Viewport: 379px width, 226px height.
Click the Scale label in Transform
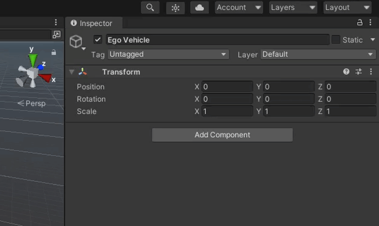coord(86,111)
